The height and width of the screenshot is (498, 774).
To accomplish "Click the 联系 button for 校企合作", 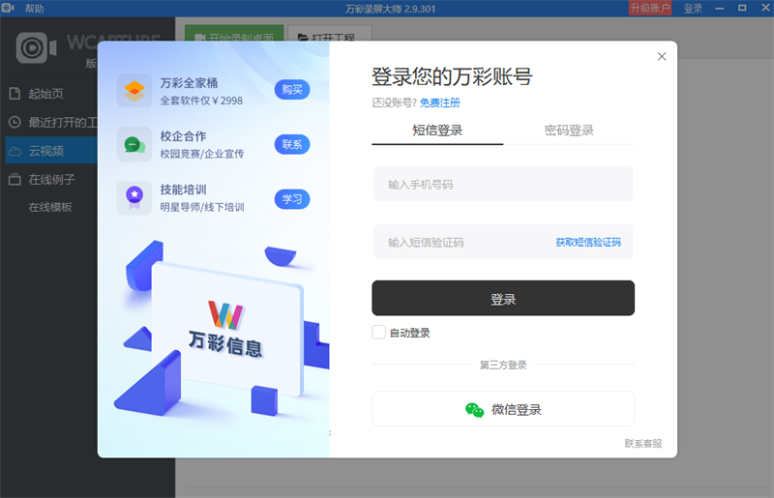I will 292,144.
